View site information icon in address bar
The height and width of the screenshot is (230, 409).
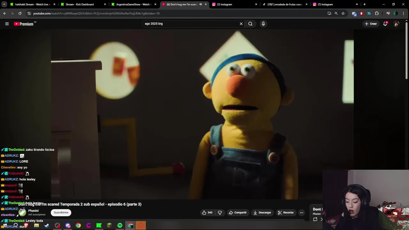point(29,13)
